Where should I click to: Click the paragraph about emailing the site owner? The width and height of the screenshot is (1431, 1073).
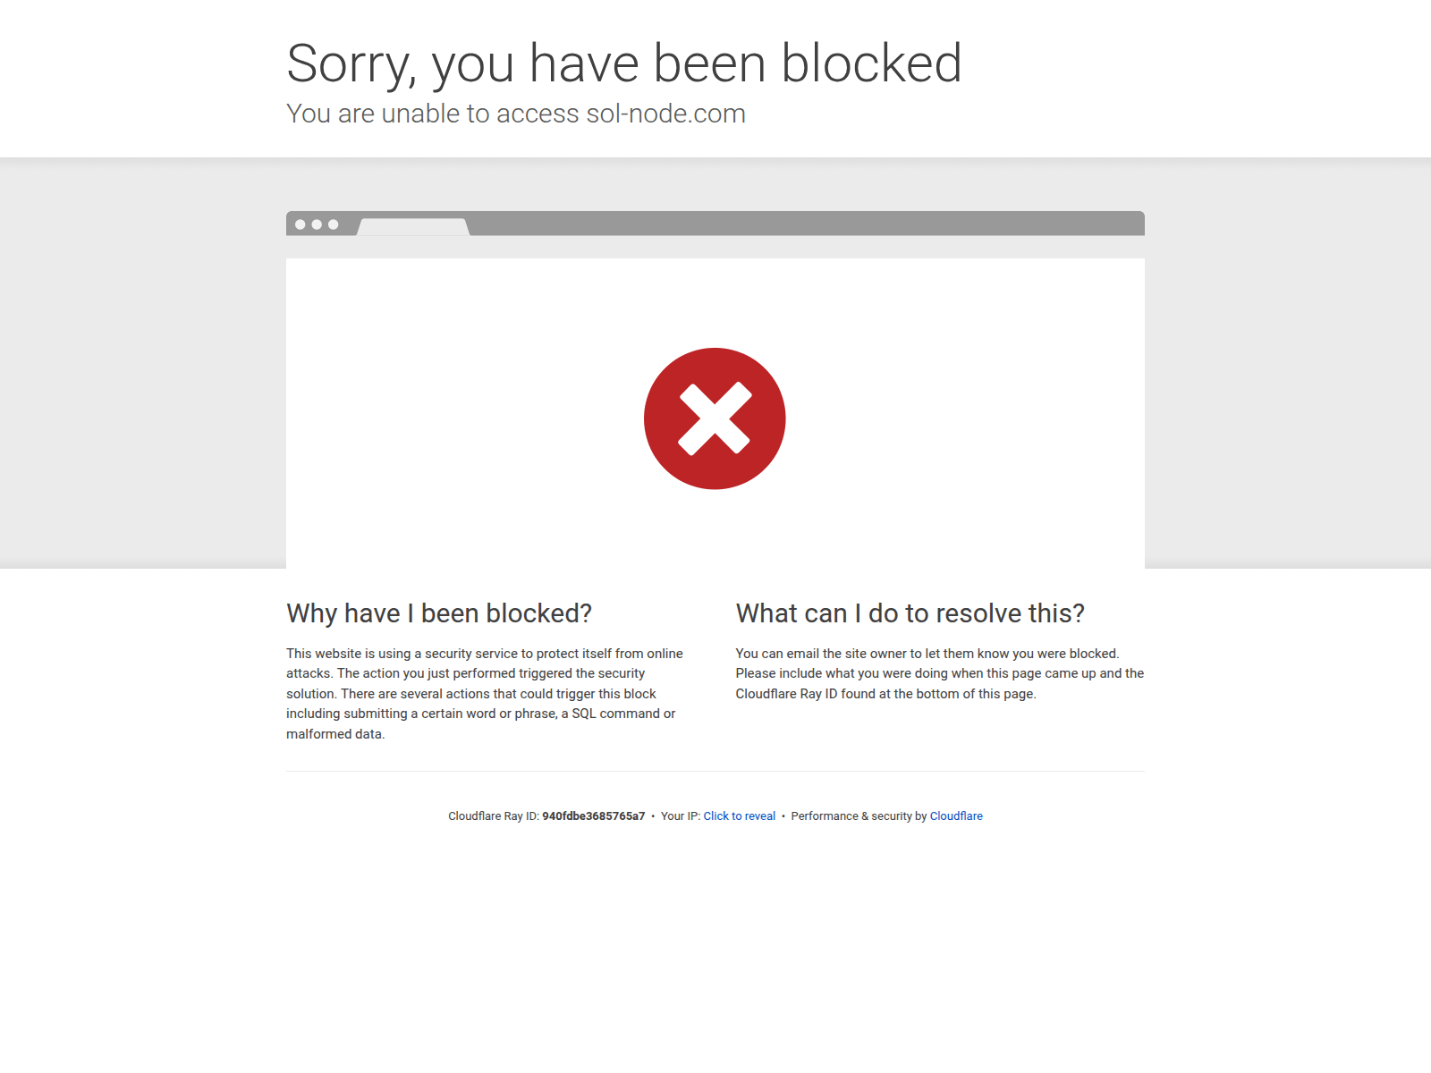[940, 673]
